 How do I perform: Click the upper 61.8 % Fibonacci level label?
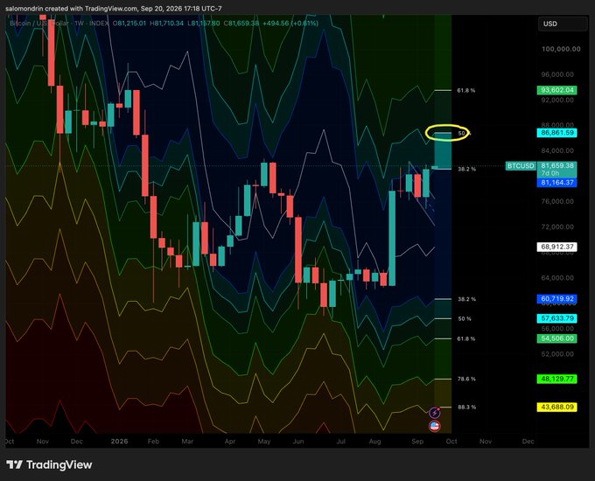coord(466,91)
